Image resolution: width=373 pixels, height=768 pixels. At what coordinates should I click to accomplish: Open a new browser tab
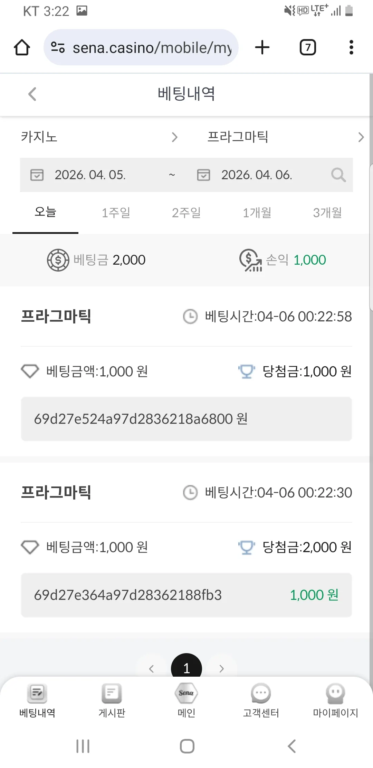pos(262,47)
